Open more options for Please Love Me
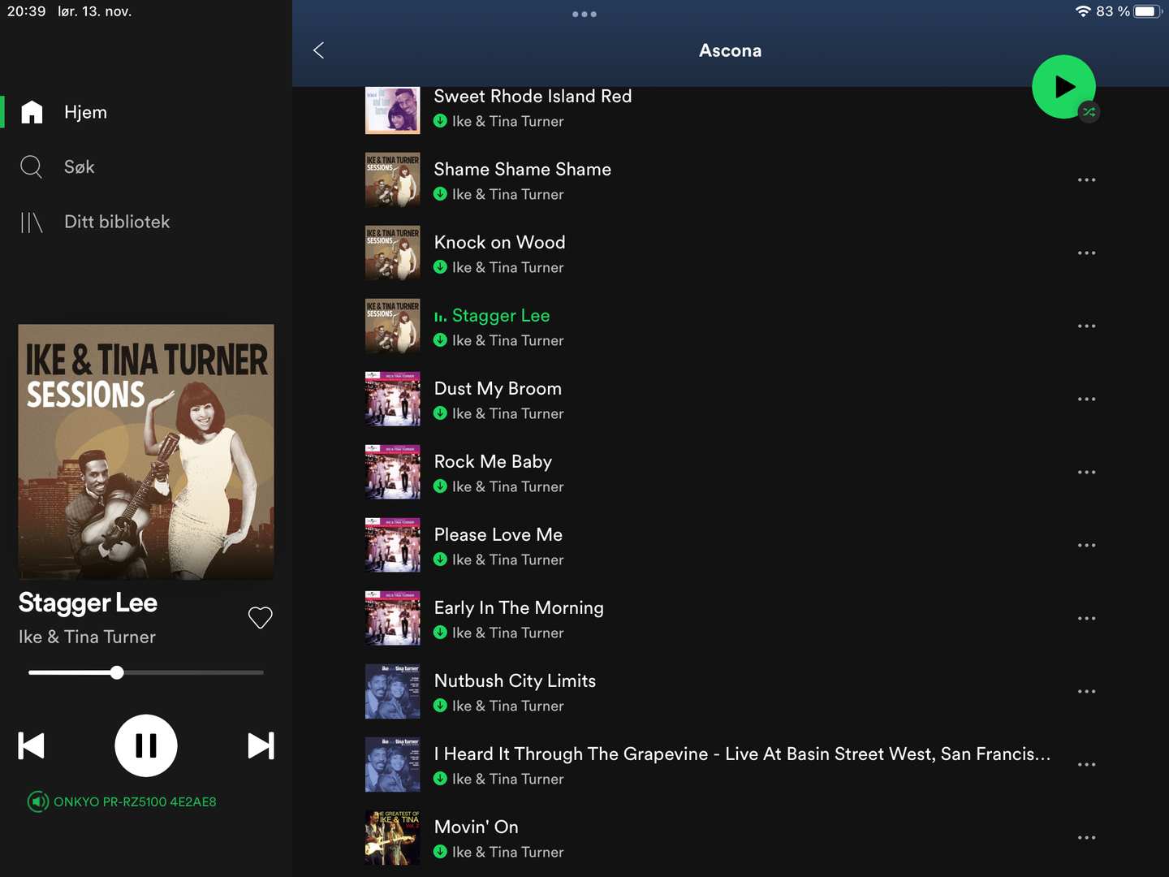This screenshot has height=877, width=1169. [1086, 545]
